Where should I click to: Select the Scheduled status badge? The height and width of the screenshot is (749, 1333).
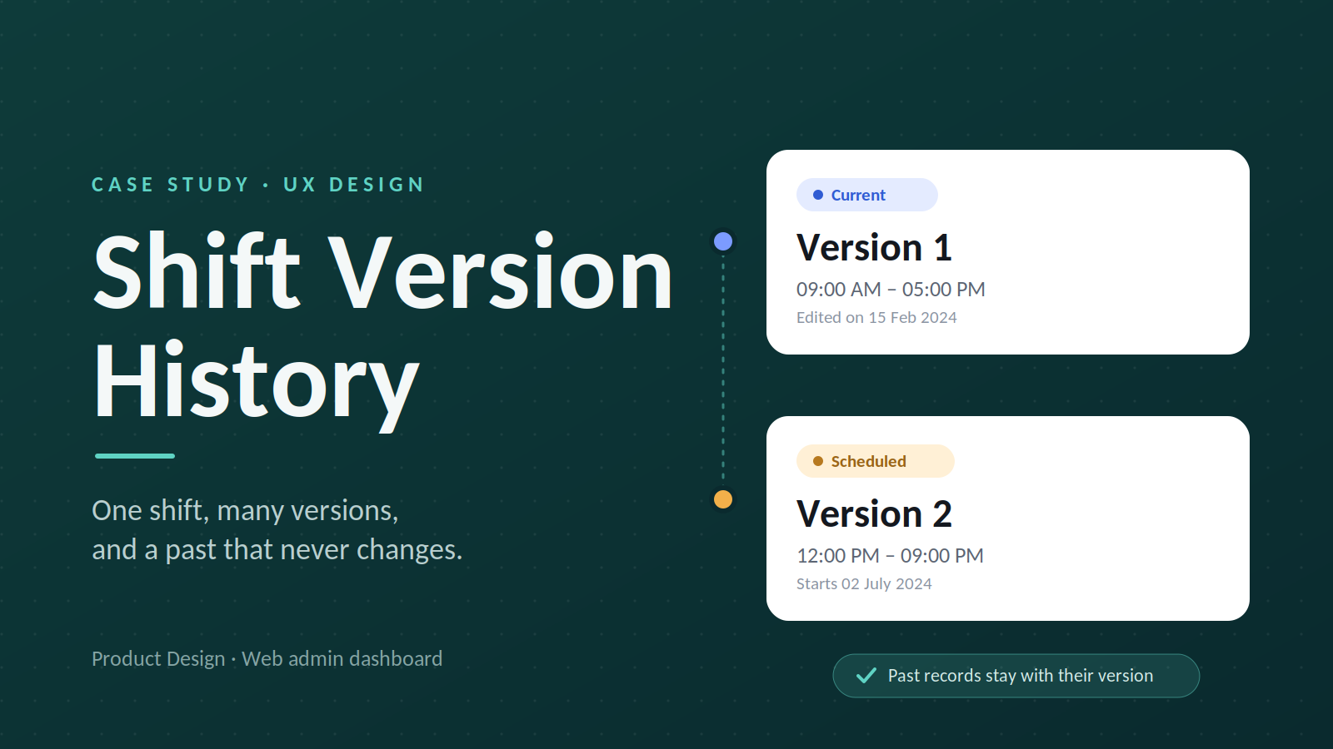pos(876,461)
